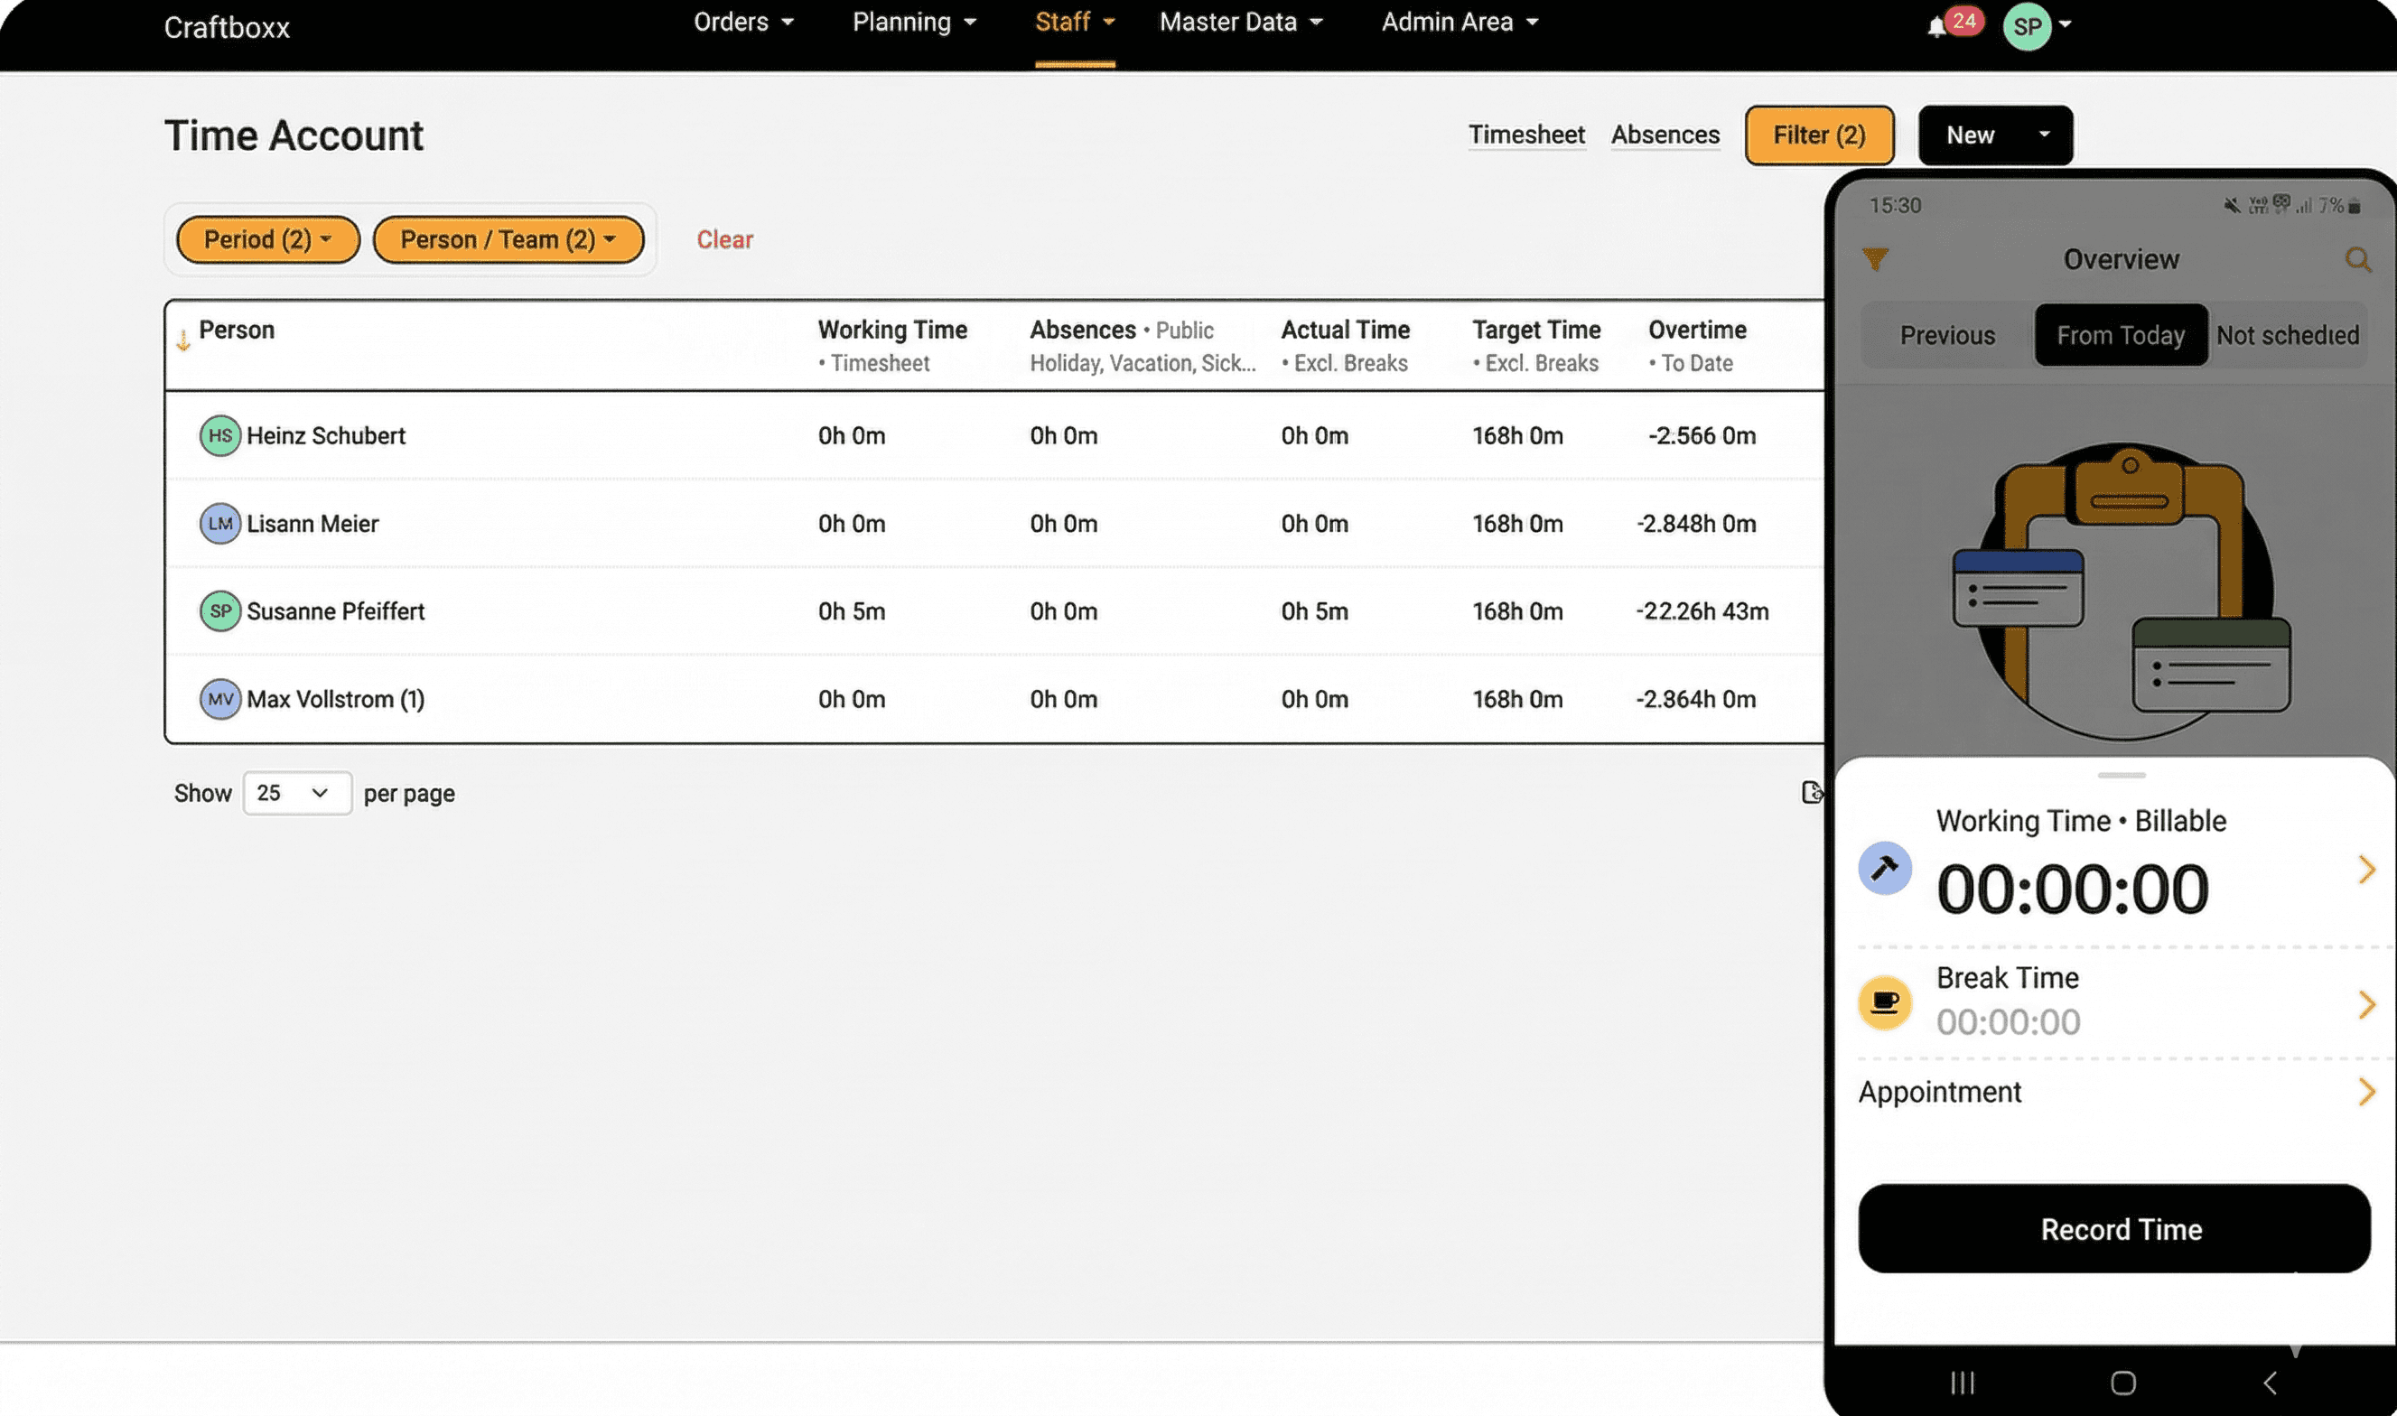Click the search magnifier in Overview
Viewport: 2397px width, 1416px height.
point(2358,259)
